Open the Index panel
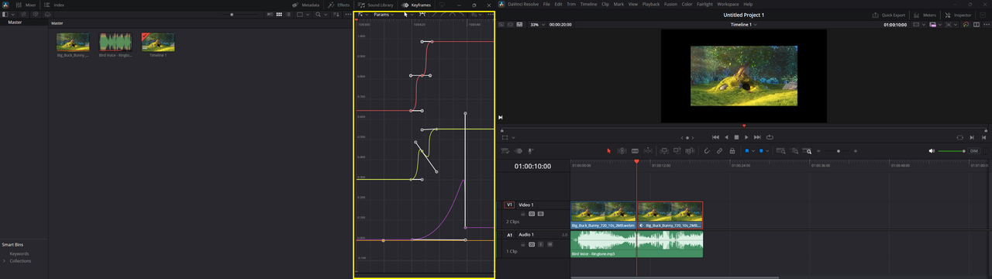 point(53,5)
